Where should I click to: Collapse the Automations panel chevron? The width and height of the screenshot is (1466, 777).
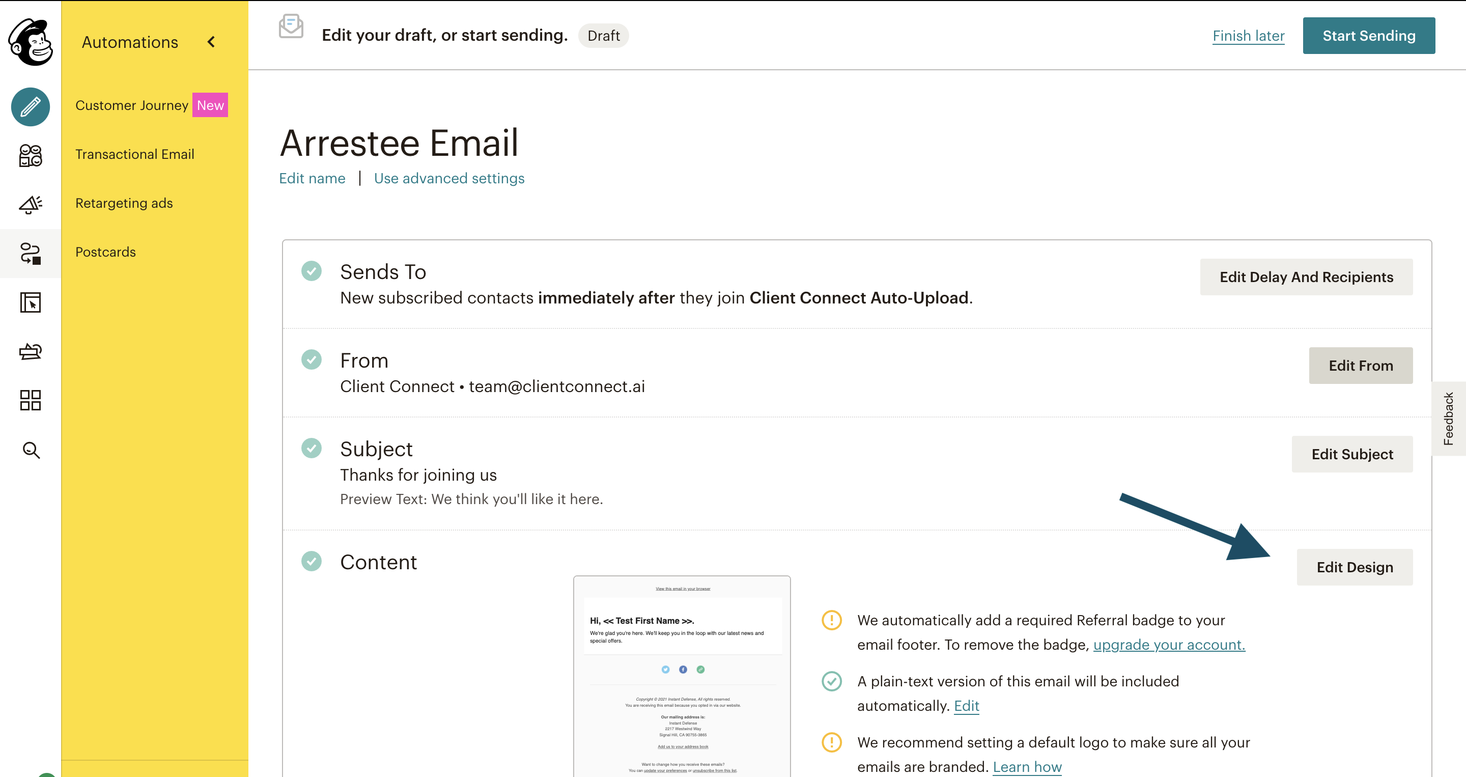point(211,42)
